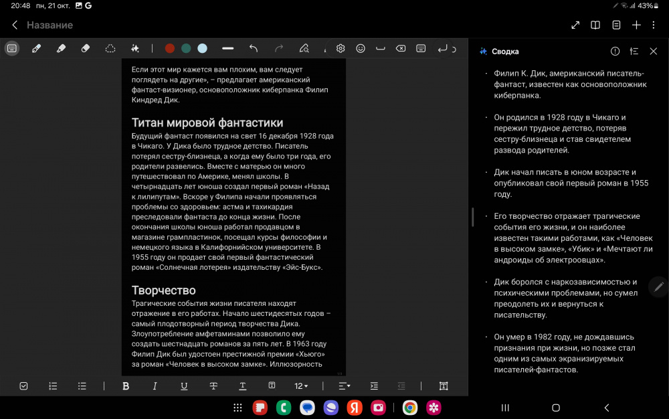The width and height of the screenshot is (669, 419).
Task: Select the Eraser tool
Action: point(86,48)
